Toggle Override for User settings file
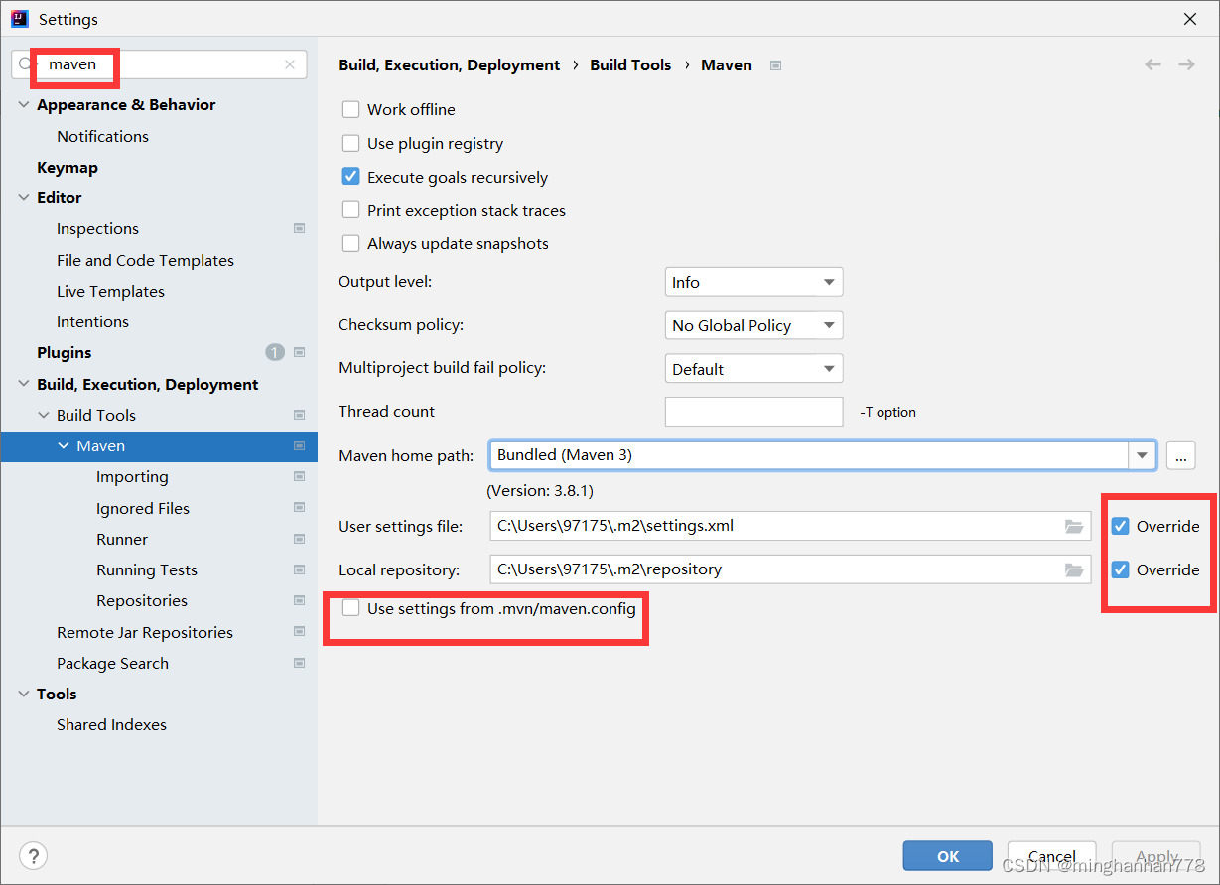 1121,526
